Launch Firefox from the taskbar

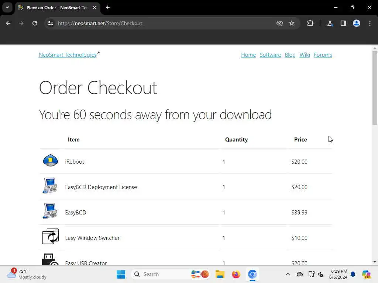(x=236, y=274)
